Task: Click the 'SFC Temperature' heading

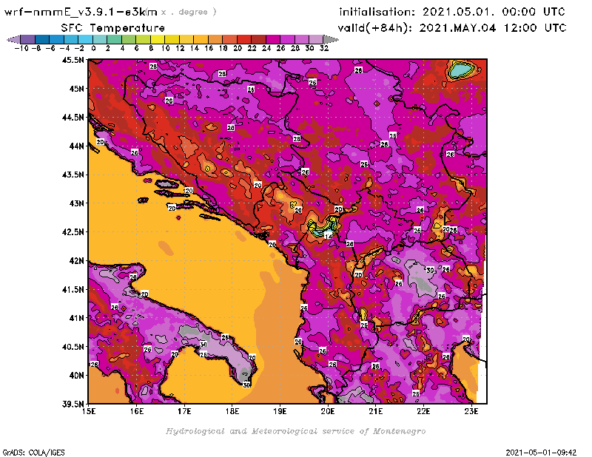Action: click(x=113, y=28)
